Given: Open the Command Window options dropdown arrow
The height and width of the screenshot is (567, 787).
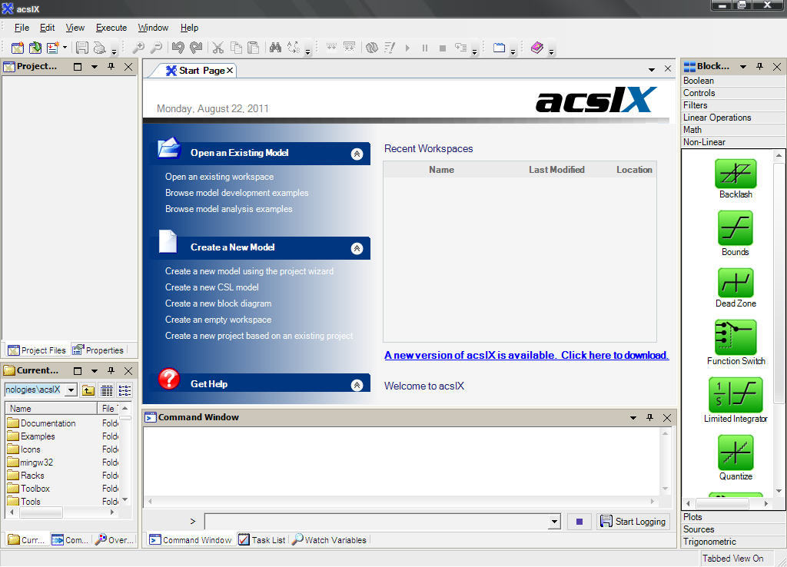Looking at the screenshot, I should pos(633,417).
